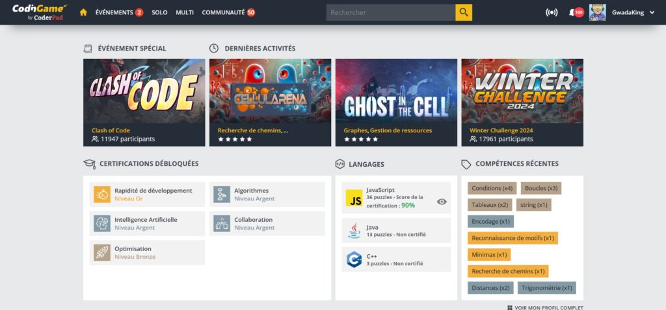The image size is (666, 310).
Task: Click "13 puzzles - Non certifié" text
Action: (396, 235)
